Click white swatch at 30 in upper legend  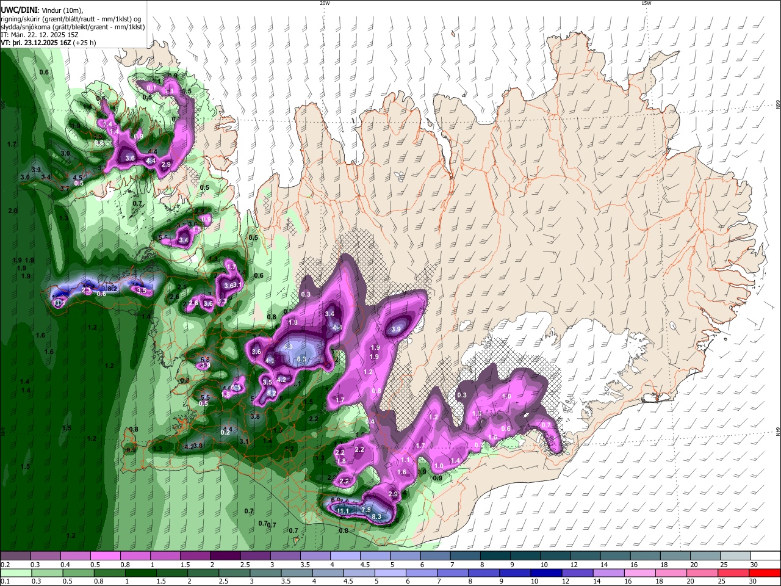point(765,555)
